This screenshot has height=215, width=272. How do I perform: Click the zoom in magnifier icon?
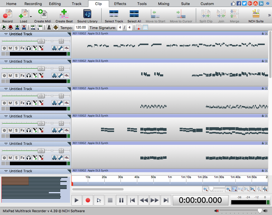coord(228,189)
